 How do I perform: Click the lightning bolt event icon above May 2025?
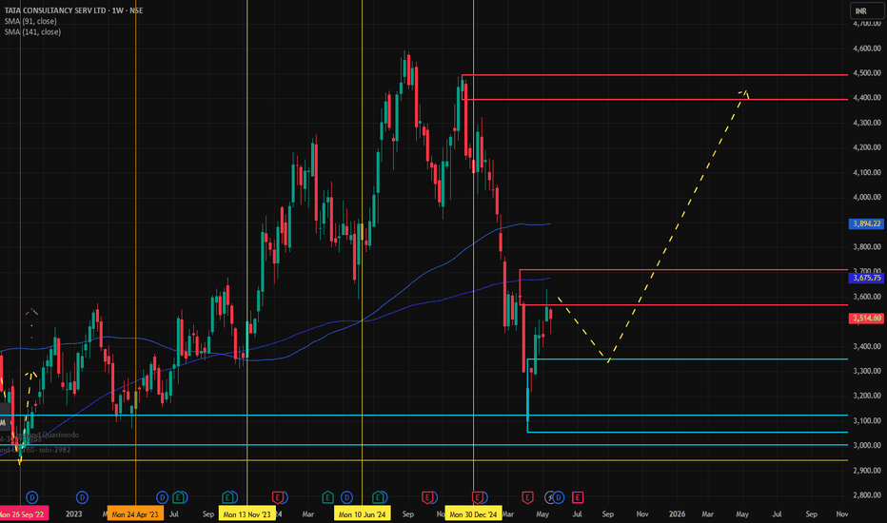(550, 497)
